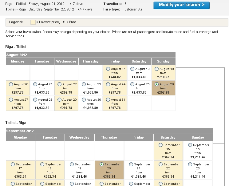
Task: Select September 16 return radio button
Action: tap(190, 145)
